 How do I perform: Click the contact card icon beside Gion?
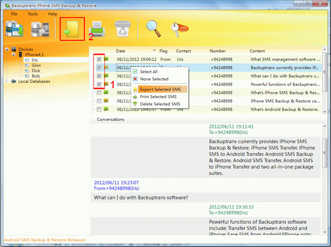[x=27, y=66]
